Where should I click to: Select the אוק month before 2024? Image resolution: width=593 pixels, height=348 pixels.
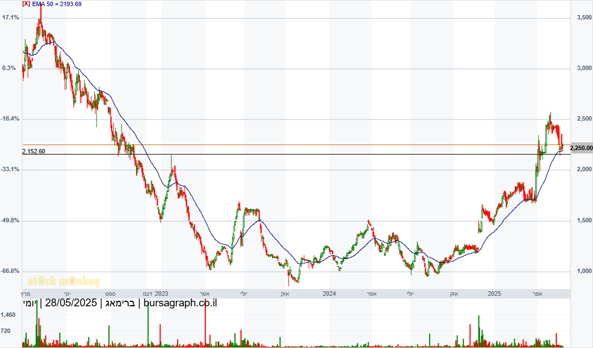point(285,294)
